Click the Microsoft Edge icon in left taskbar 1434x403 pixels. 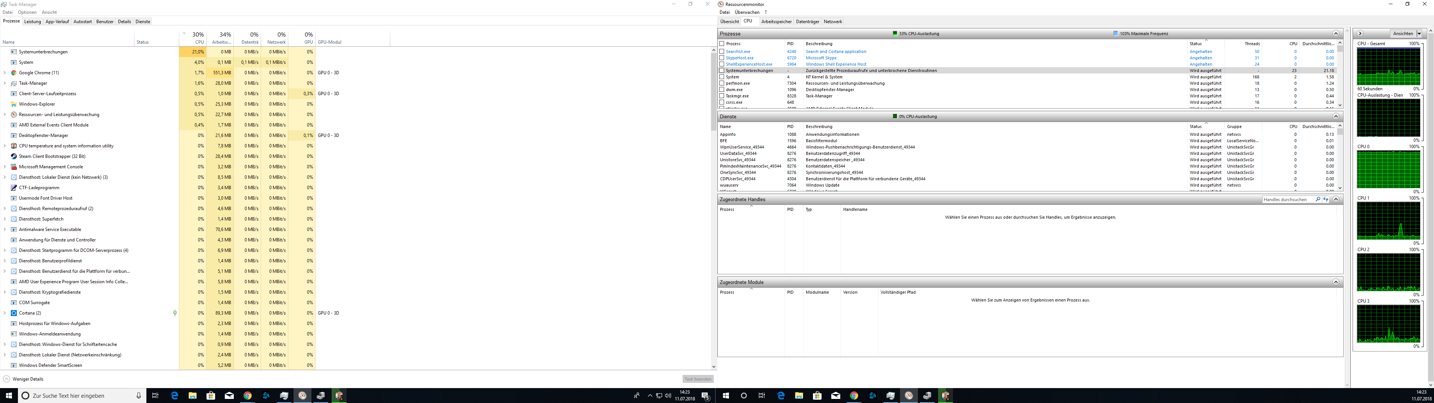174,396
